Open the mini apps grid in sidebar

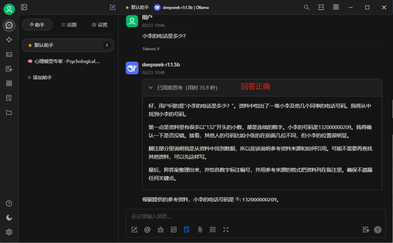9,83
